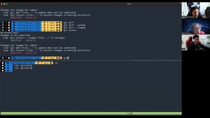The height and width of the screenshot is (118, 210).
Task: Click the warning badge in the cd row's main segment
Action: point(51,63)
